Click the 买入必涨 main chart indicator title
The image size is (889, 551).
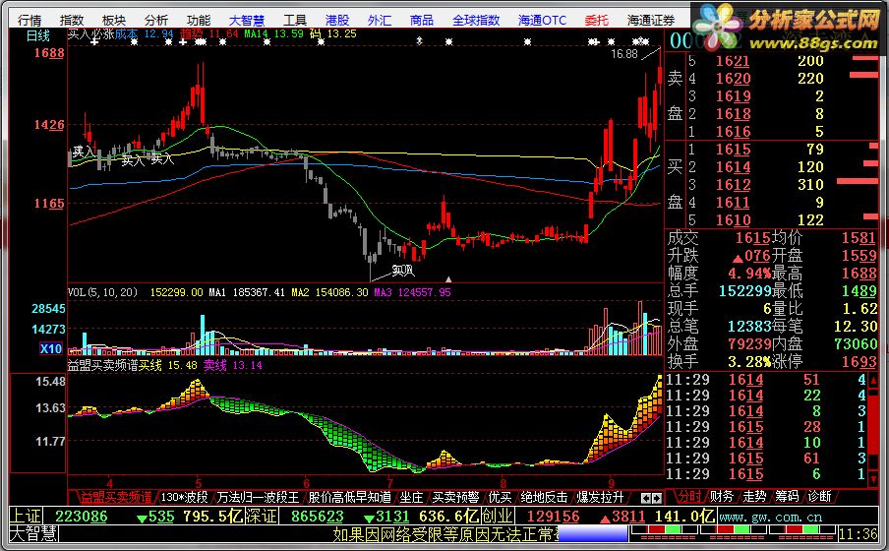click(x=90, y=34)
